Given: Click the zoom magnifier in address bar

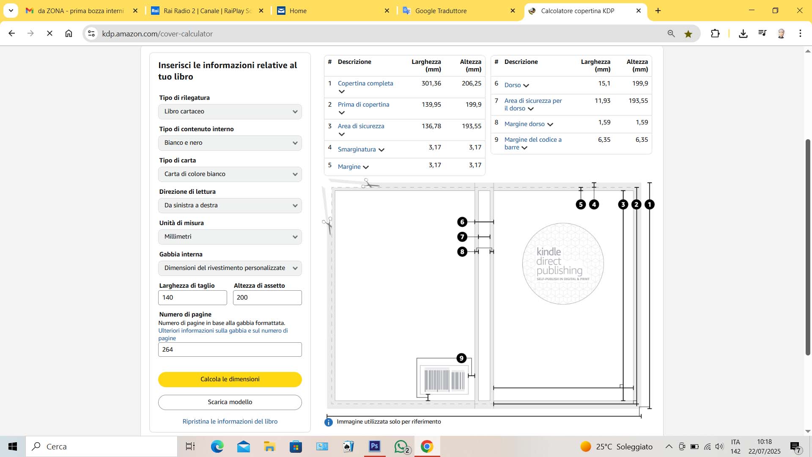Looking at the screenshot, I should click(x=671, y=33).
